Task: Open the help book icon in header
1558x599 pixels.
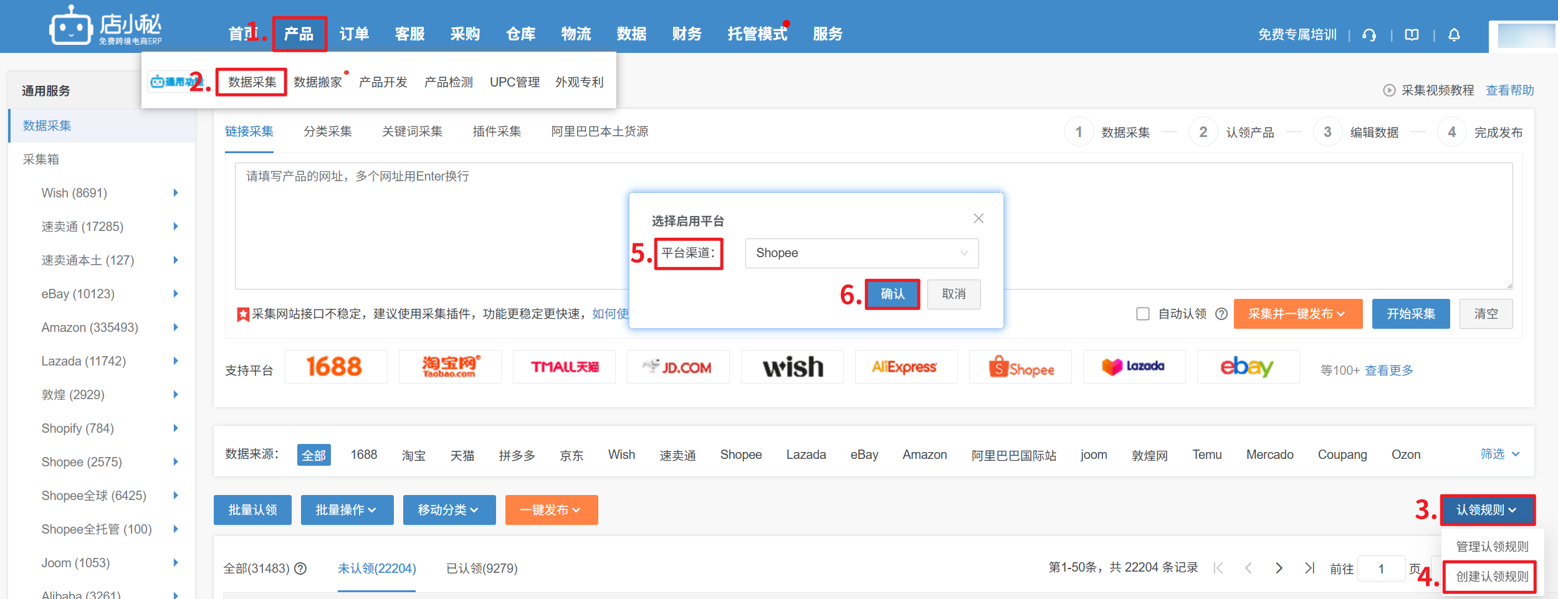Action: click(1412, 35)
